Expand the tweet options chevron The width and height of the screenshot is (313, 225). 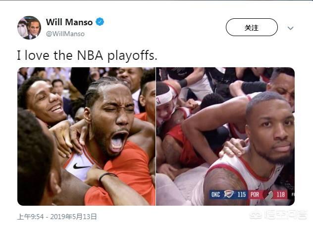(290, 28)
